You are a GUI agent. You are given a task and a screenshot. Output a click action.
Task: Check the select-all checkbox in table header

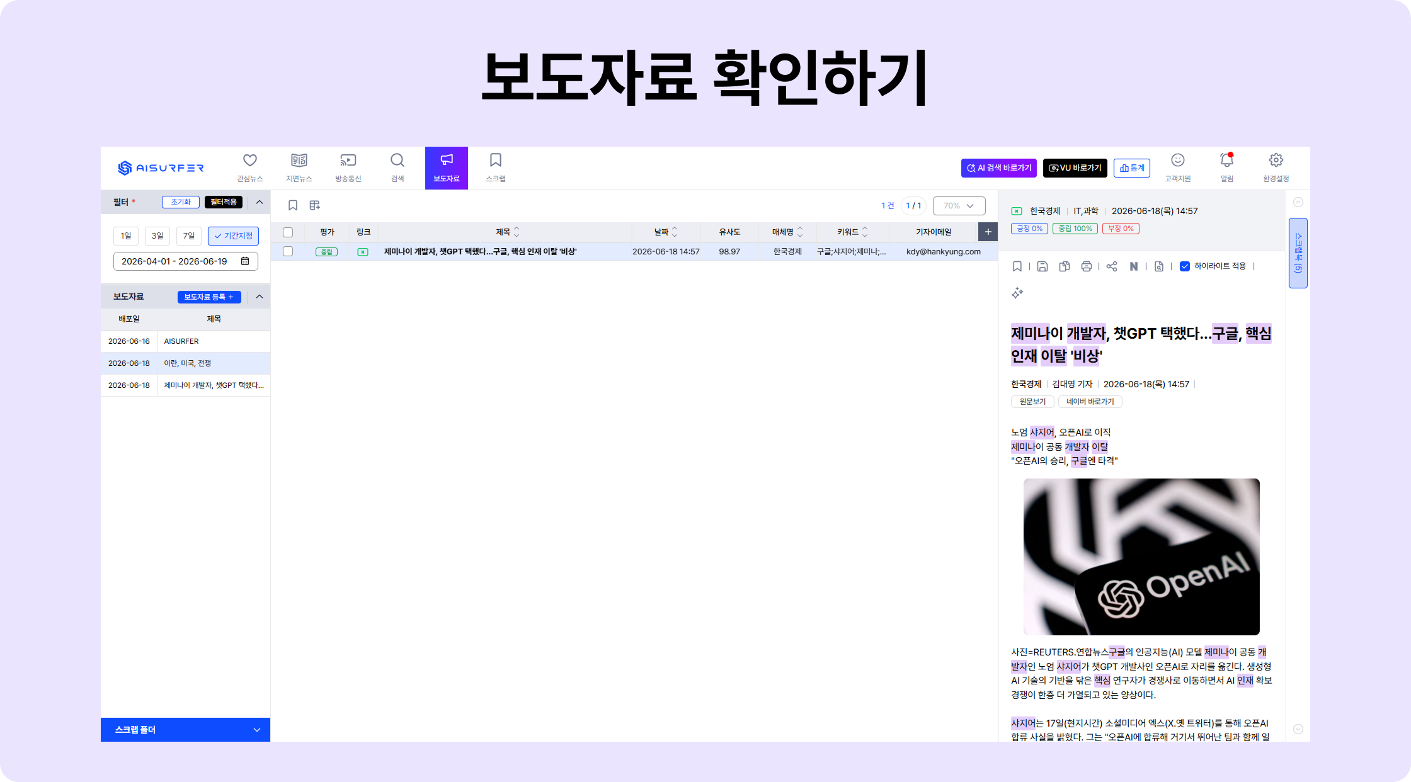288,232
